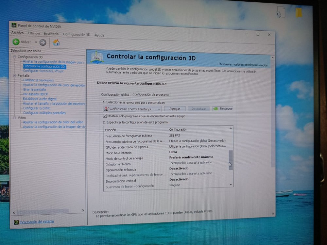Switch to the Configuración global tab
The image size is (327, 245).
click(x=115, y=94)
